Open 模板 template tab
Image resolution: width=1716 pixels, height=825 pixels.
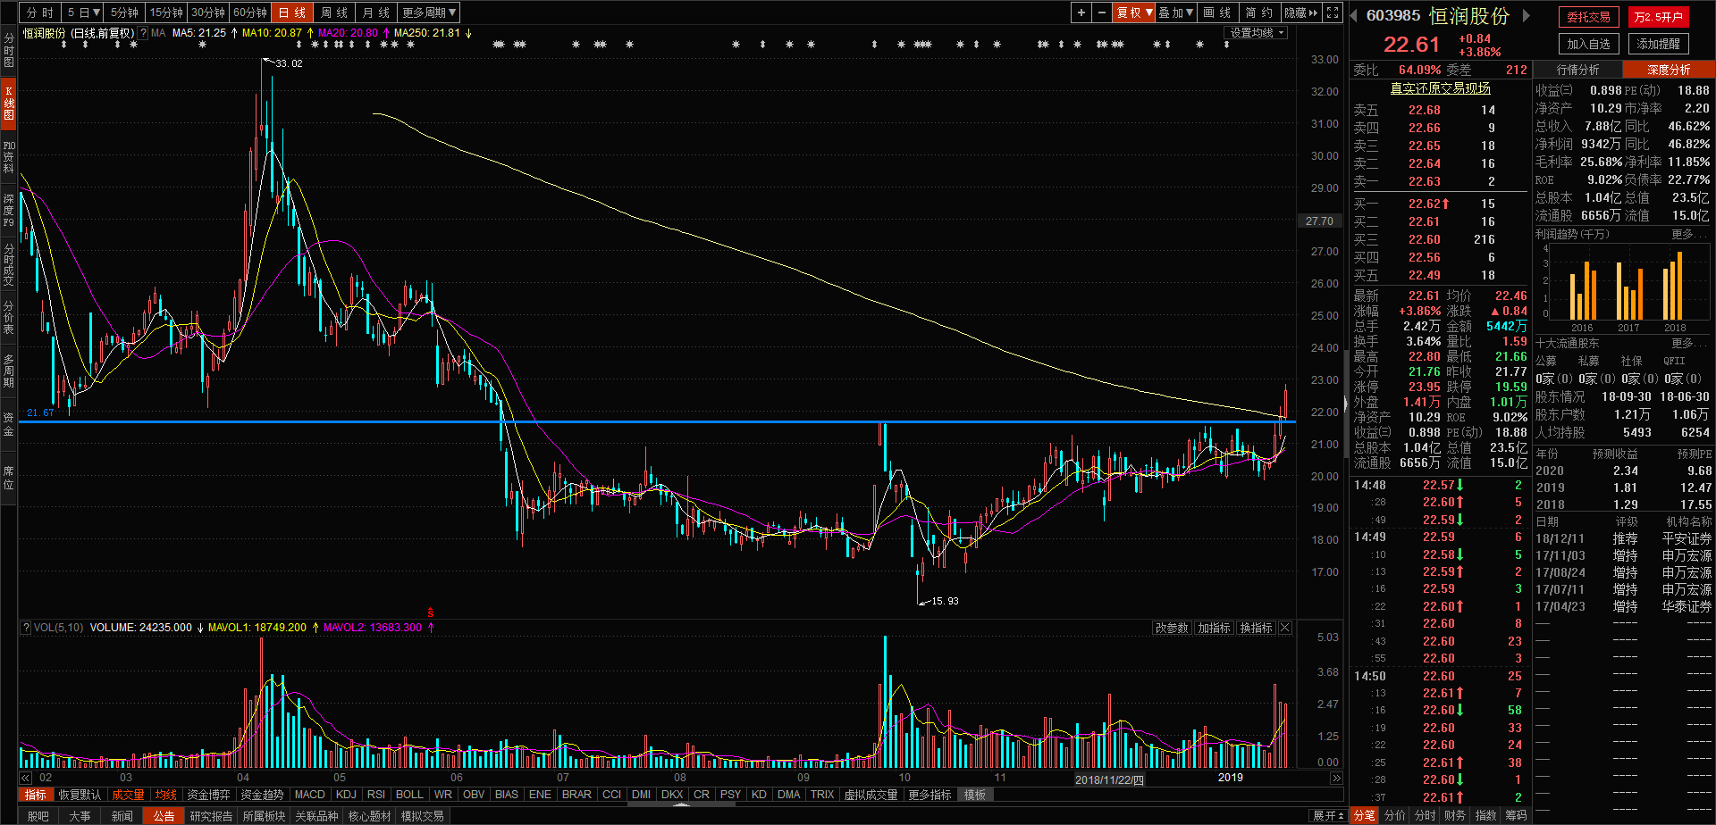pos(975,795)
